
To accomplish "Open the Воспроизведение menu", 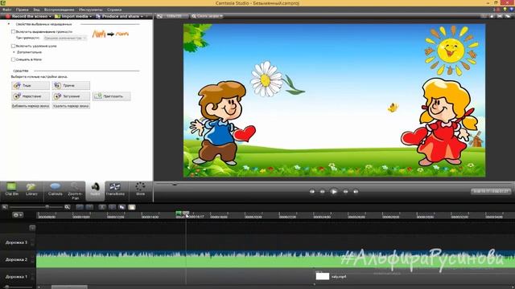I will point(59,10).
